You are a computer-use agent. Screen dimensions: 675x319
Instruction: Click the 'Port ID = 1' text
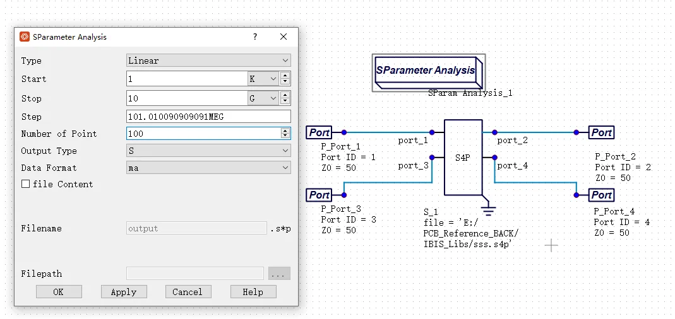[348, 158]
